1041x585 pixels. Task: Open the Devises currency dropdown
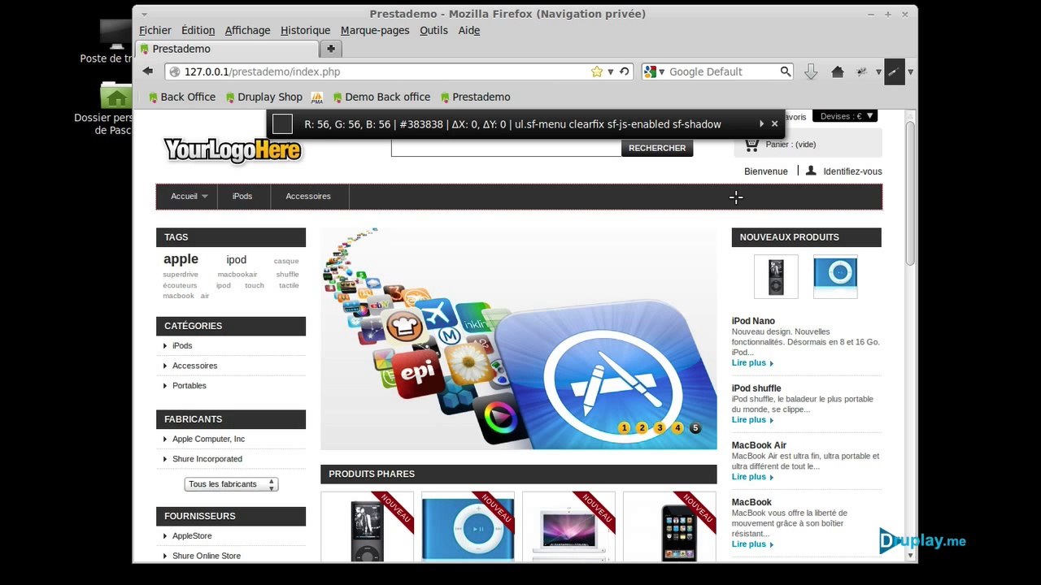coord(844,116)
